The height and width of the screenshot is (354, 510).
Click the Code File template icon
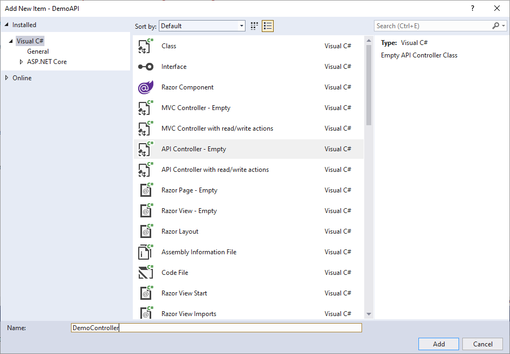pyautogui.click(x=145, y=273)
